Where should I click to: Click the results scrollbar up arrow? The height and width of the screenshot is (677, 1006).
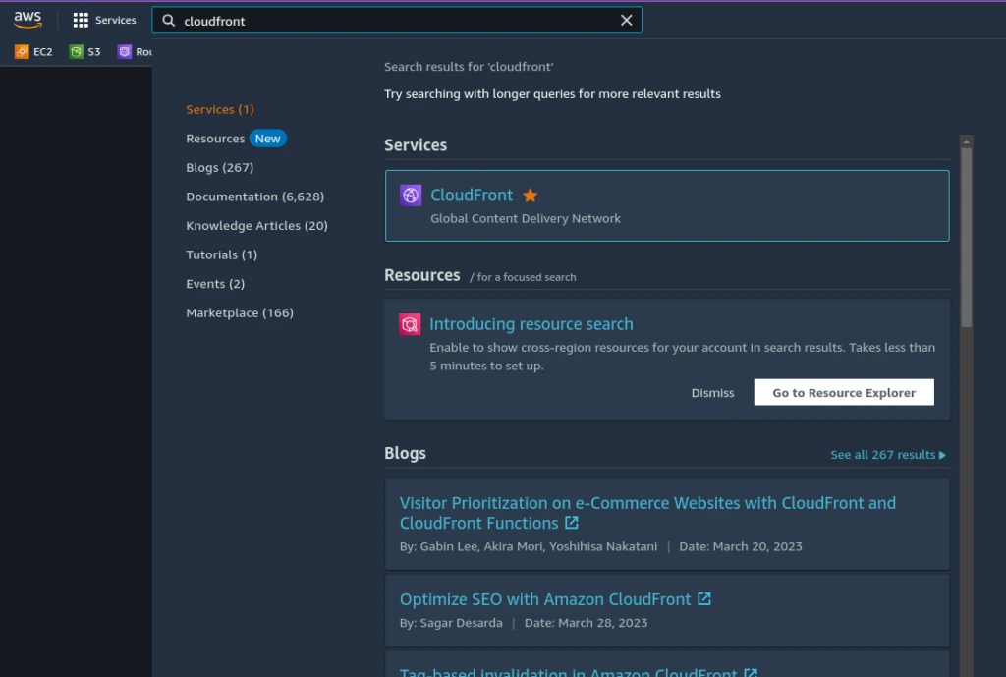(967, 141)
